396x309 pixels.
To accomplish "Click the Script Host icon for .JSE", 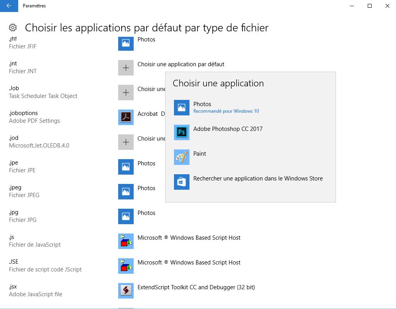I will pyautogui.click(x=126, y=266).
